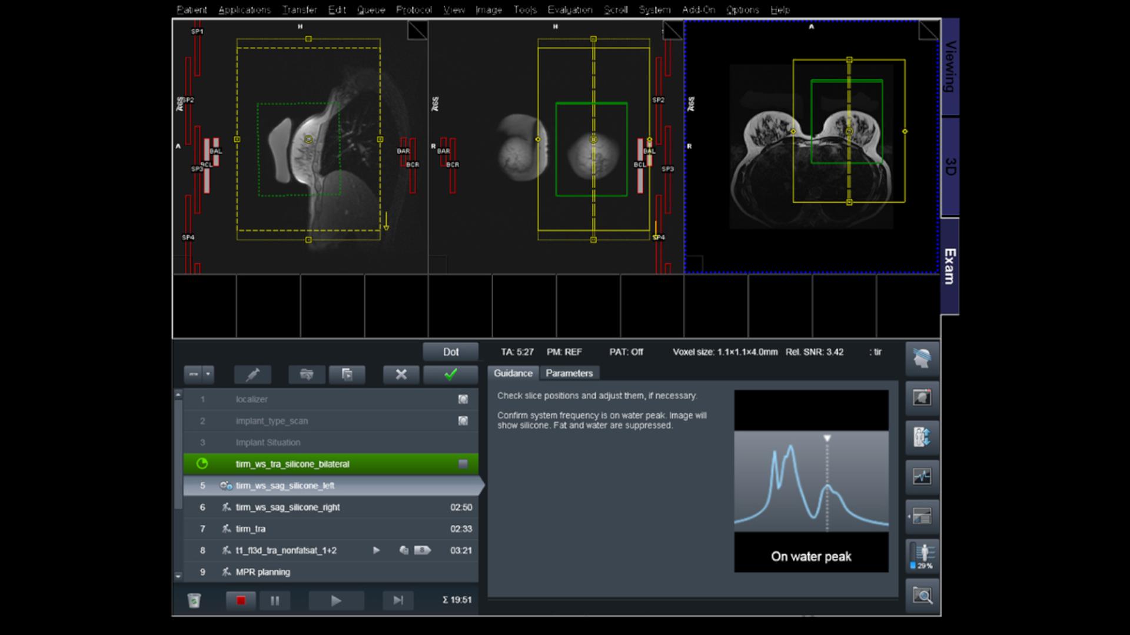Click the SAR 29% monitoring indicator
The height and width of the screenshot is (635, 1130).
922,556
